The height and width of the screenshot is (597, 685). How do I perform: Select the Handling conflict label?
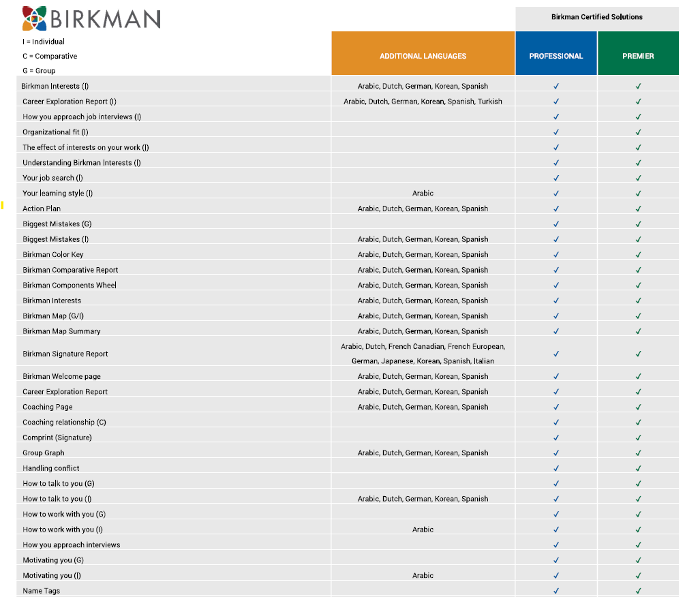coord(50,468)
